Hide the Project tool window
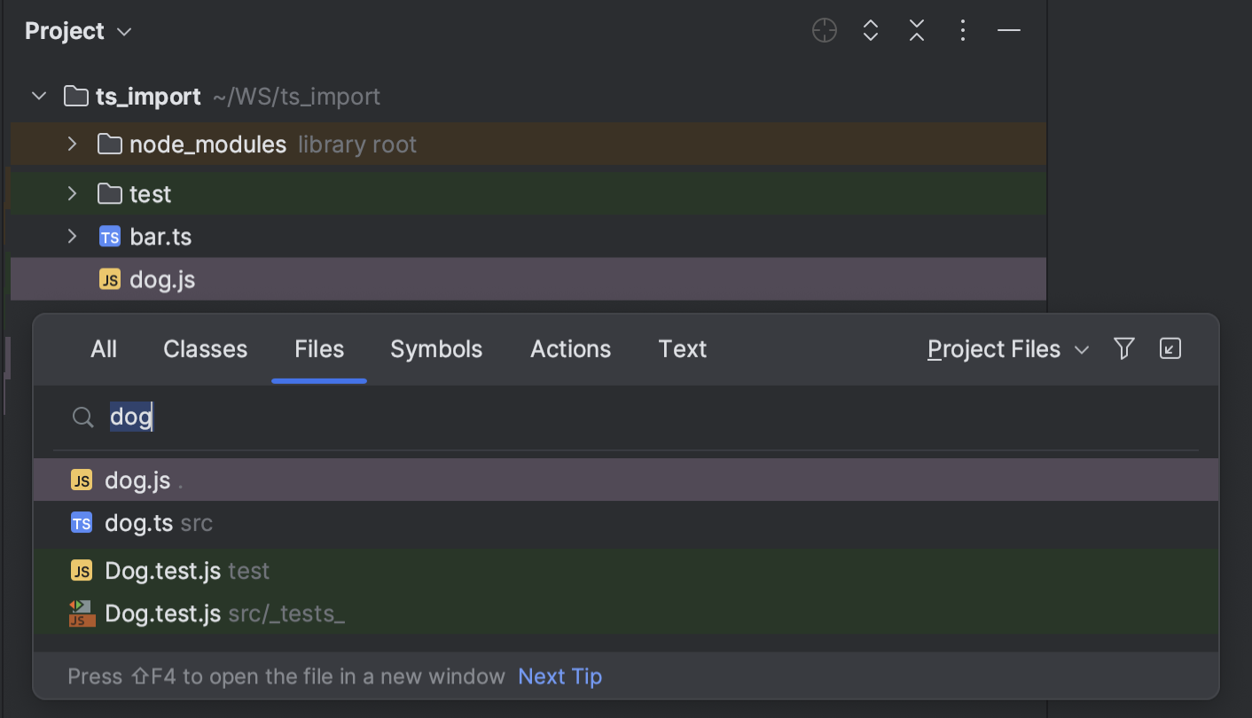This screenshot has height=718, width=1252. (1008, 29)
